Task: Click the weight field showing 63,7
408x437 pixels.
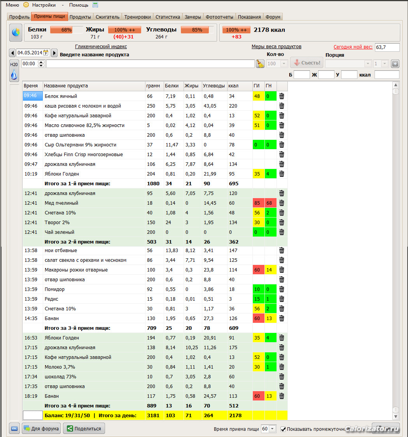Action: (387, 47)
